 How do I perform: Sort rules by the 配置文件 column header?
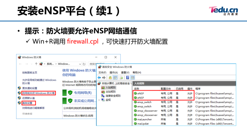tap(166, 89)
